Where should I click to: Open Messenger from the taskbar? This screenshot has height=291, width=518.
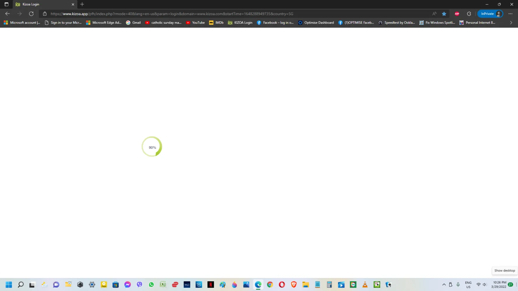[128, 285]
